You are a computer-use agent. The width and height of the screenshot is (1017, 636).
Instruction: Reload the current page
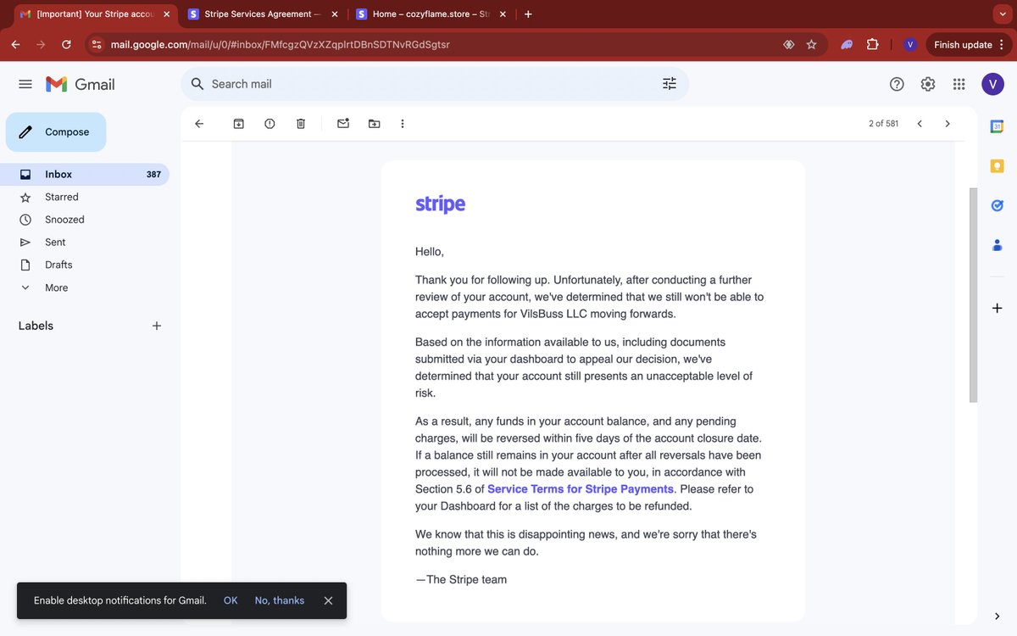[66, 44]
